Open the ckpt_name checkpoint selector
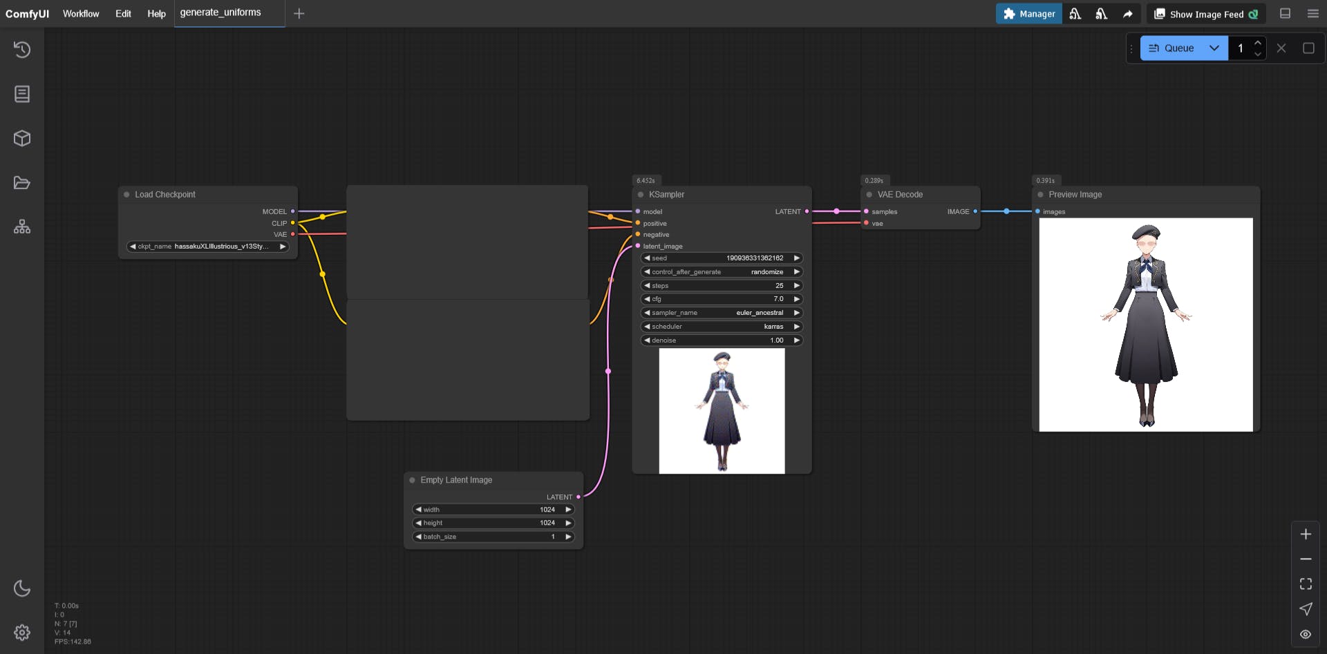This screenshot has width=1327, height=654. [207, 247]
